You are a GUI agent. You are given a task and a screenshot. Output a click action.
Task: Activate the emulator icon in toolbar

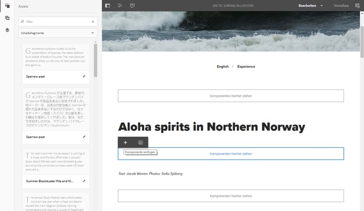coord(132,5)
